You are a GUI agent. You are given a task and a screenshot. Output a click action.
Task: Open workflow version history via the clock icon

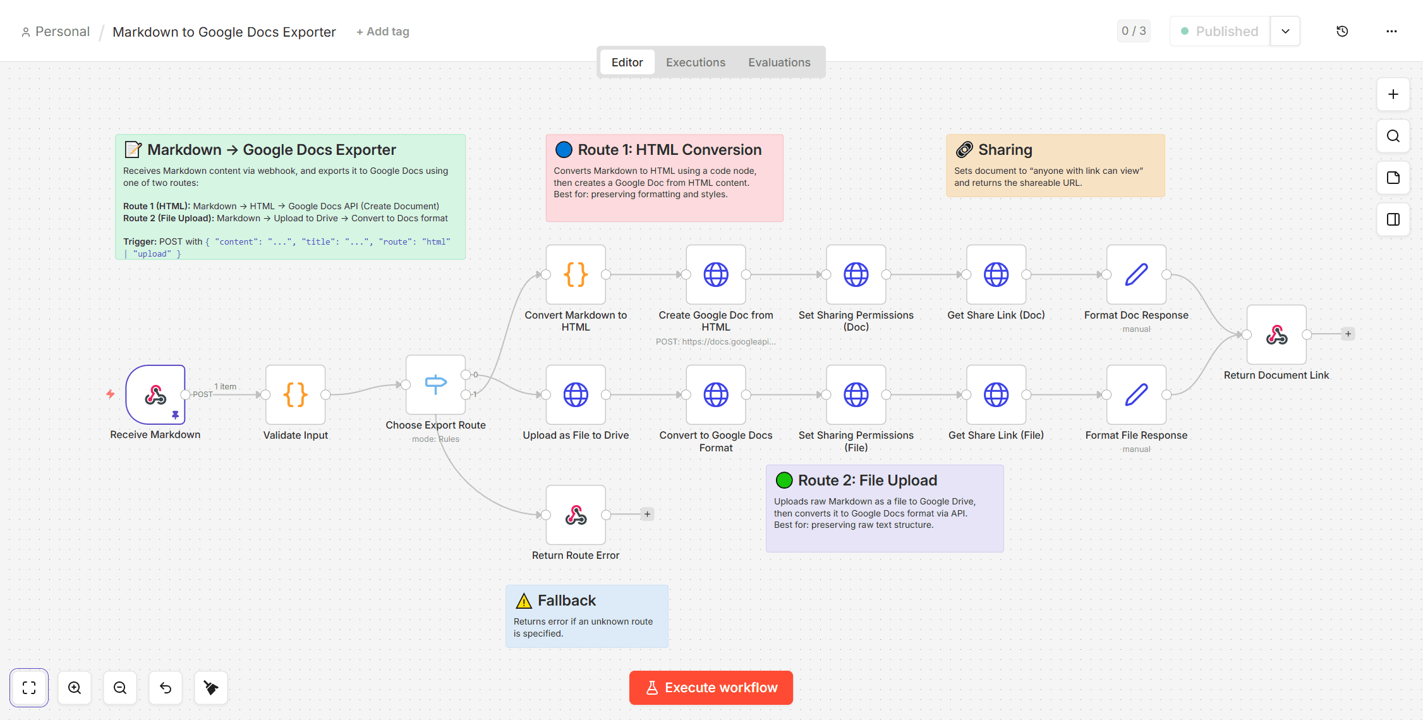point(1342,30)
